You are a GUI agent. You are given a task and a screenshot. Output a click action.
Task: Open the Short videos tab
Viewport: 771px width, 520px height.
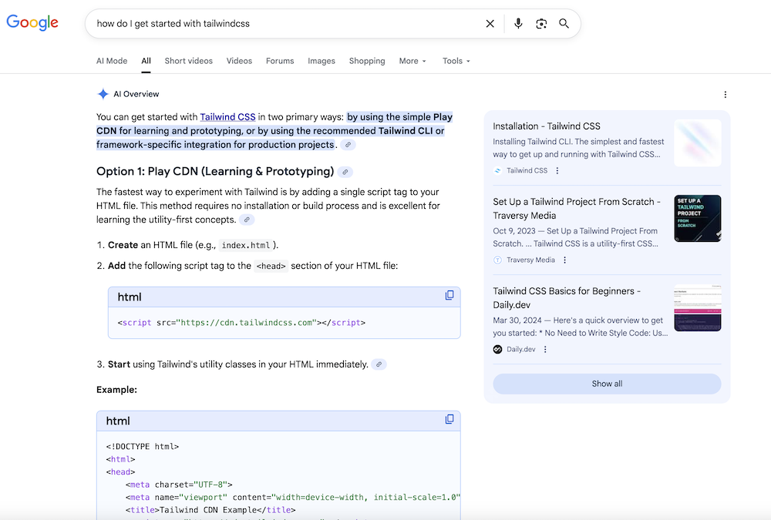click(188, 61)
